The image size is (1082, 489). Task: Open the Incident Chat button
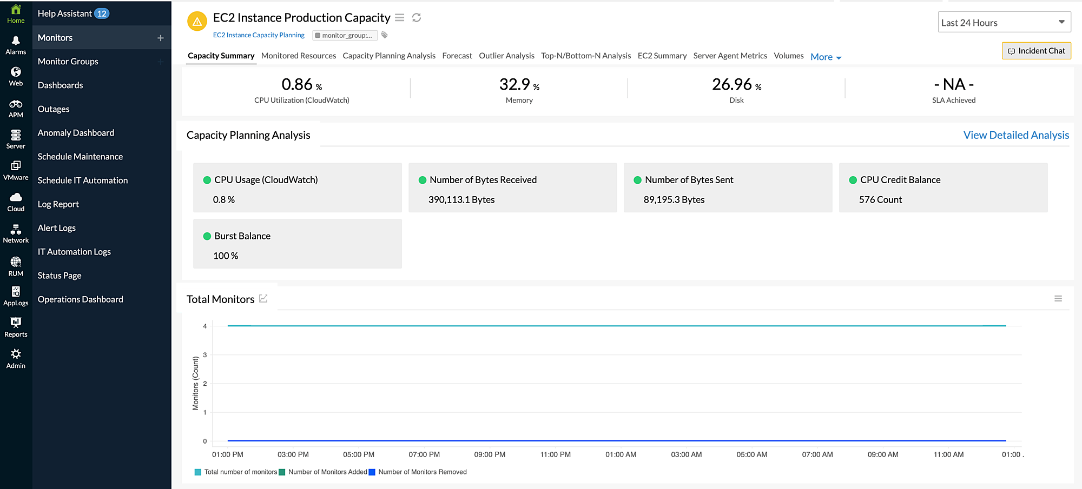point(1036,50)
